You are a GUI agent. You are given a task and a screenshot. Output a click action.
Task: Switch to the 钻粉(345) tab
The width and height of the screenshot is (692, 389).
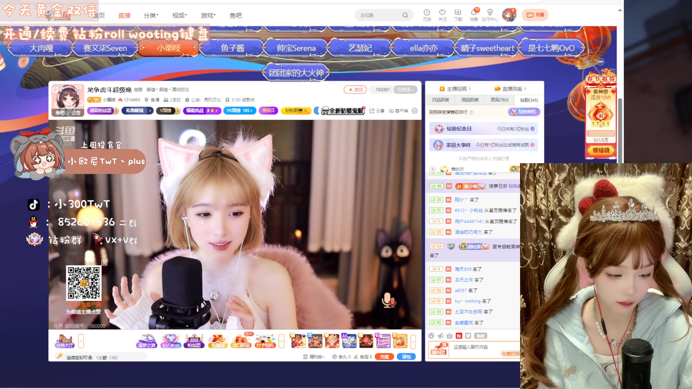tap(529, 100)
